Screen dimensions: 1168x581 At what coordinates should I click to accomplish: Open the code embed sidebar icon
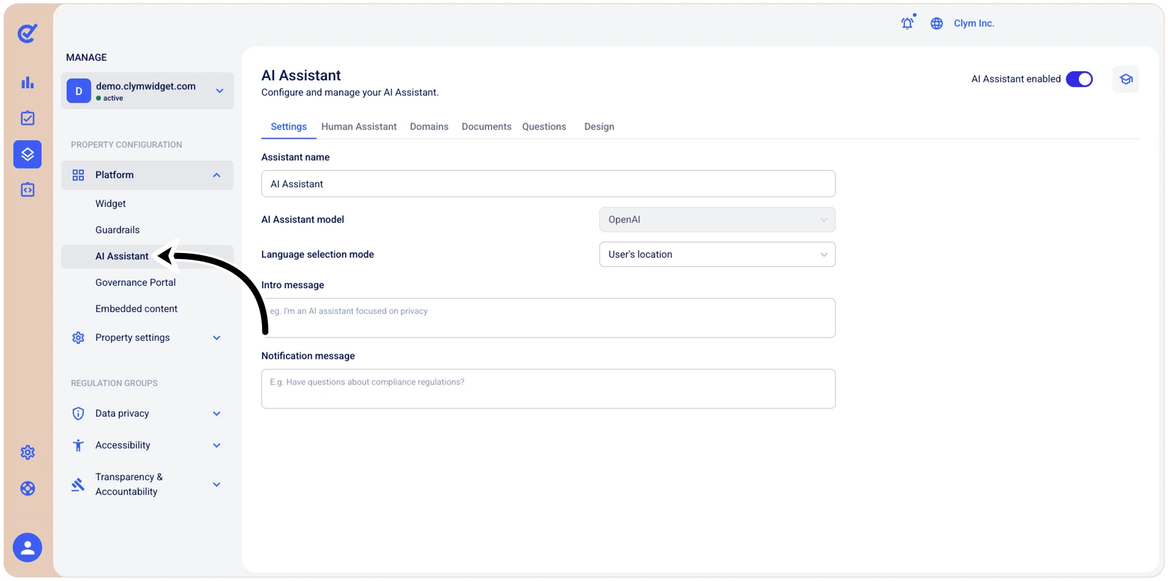click(27, 190)
